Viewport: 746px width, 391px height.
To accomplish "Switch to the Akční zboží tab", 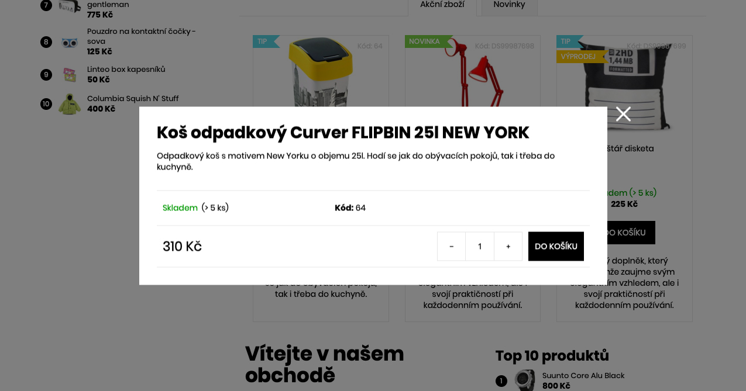I will (442, 5).
